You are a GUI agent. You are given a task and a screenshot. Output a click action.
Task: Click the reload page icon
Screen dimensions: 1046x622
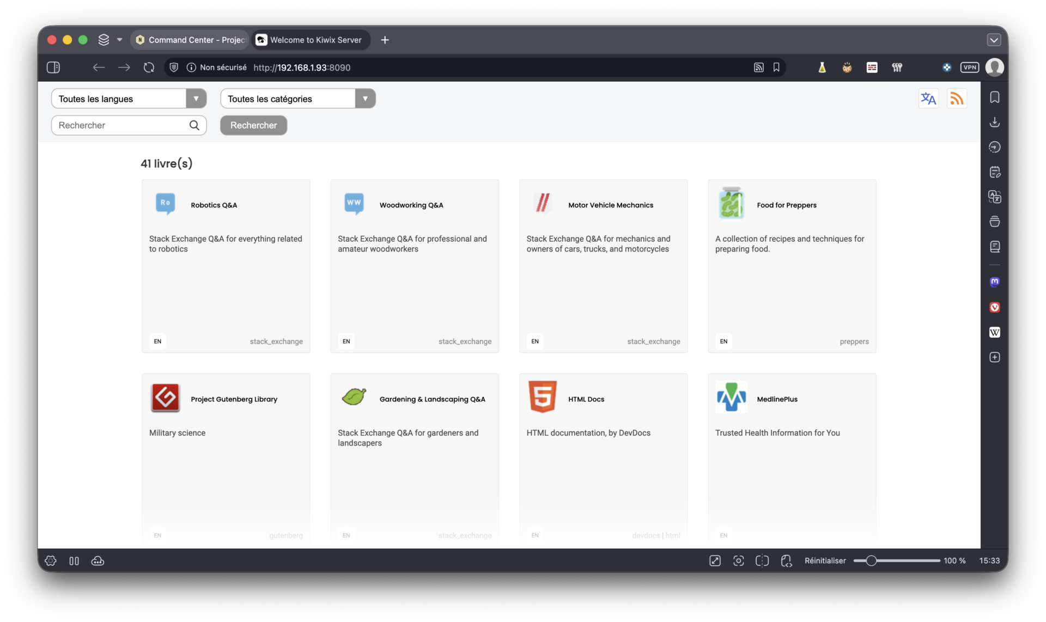pyautogui.click(x=149, y=68)
